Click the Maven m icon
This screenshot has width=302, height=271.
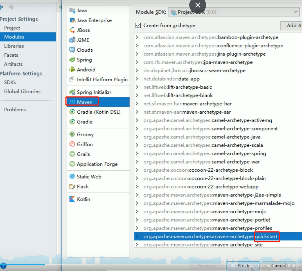(72, 102)
